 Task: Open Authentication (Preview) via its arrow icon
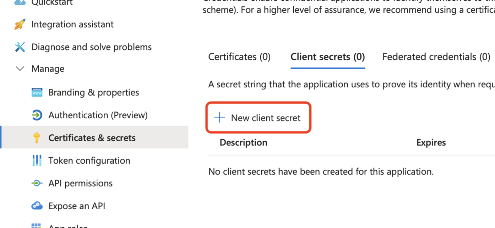[37, 115]
